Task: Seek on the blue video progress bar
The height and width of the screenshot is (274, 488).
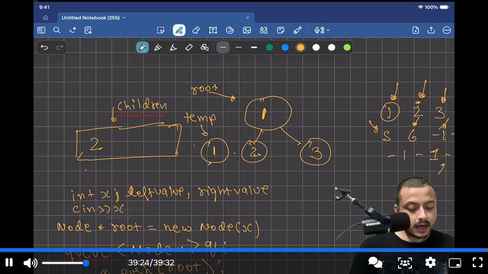Action: tap(244, 250)
